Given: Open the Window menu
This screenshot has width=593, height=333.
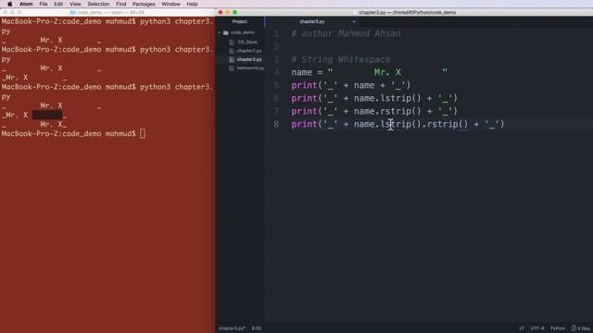Looking at the screenshot, I should coord(170,4).
